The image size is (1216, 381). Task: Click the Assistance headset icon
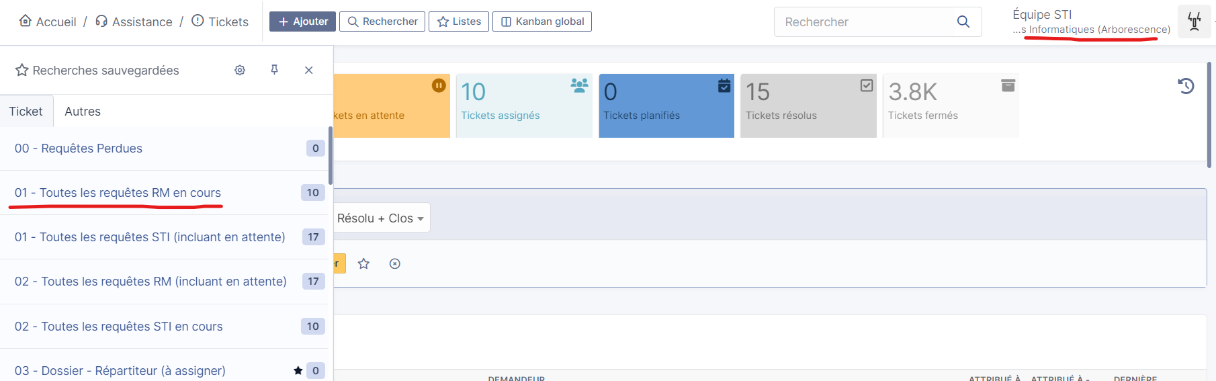tap(101, 21)
